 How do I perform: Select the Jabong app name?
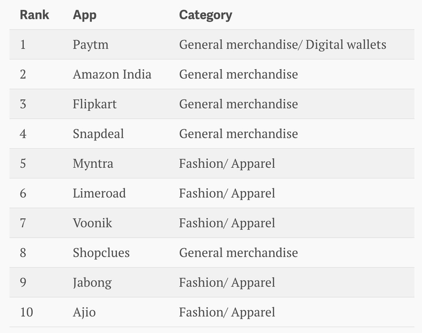[92, 283]
